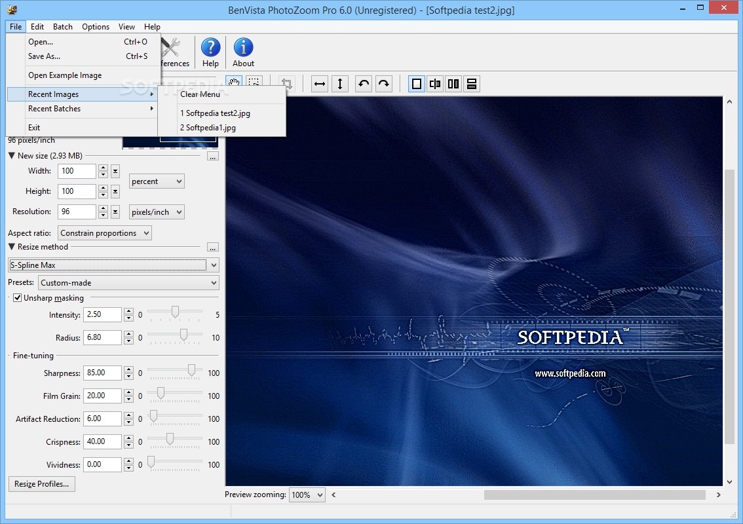The image size is (743, 524).
Task: Select Open Example Image menu entry
Action: click(82, 75)
